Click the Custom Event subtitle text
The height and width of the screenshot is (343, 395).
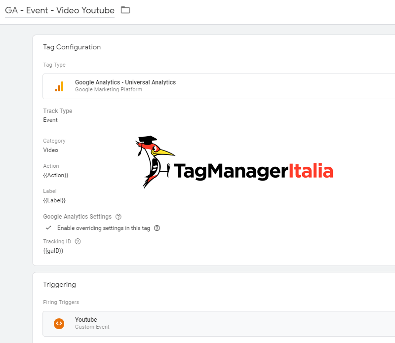click(92, 327)
